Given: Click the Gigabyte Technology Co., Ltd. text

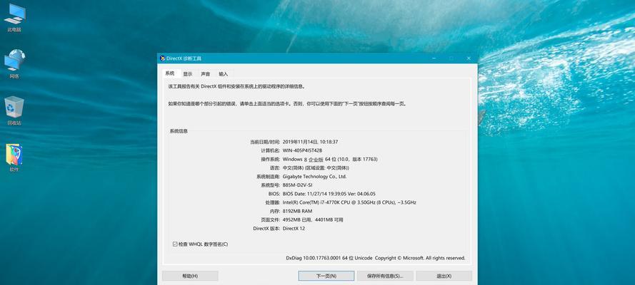Looking at the screenshot, I should (x=315, y=177).
